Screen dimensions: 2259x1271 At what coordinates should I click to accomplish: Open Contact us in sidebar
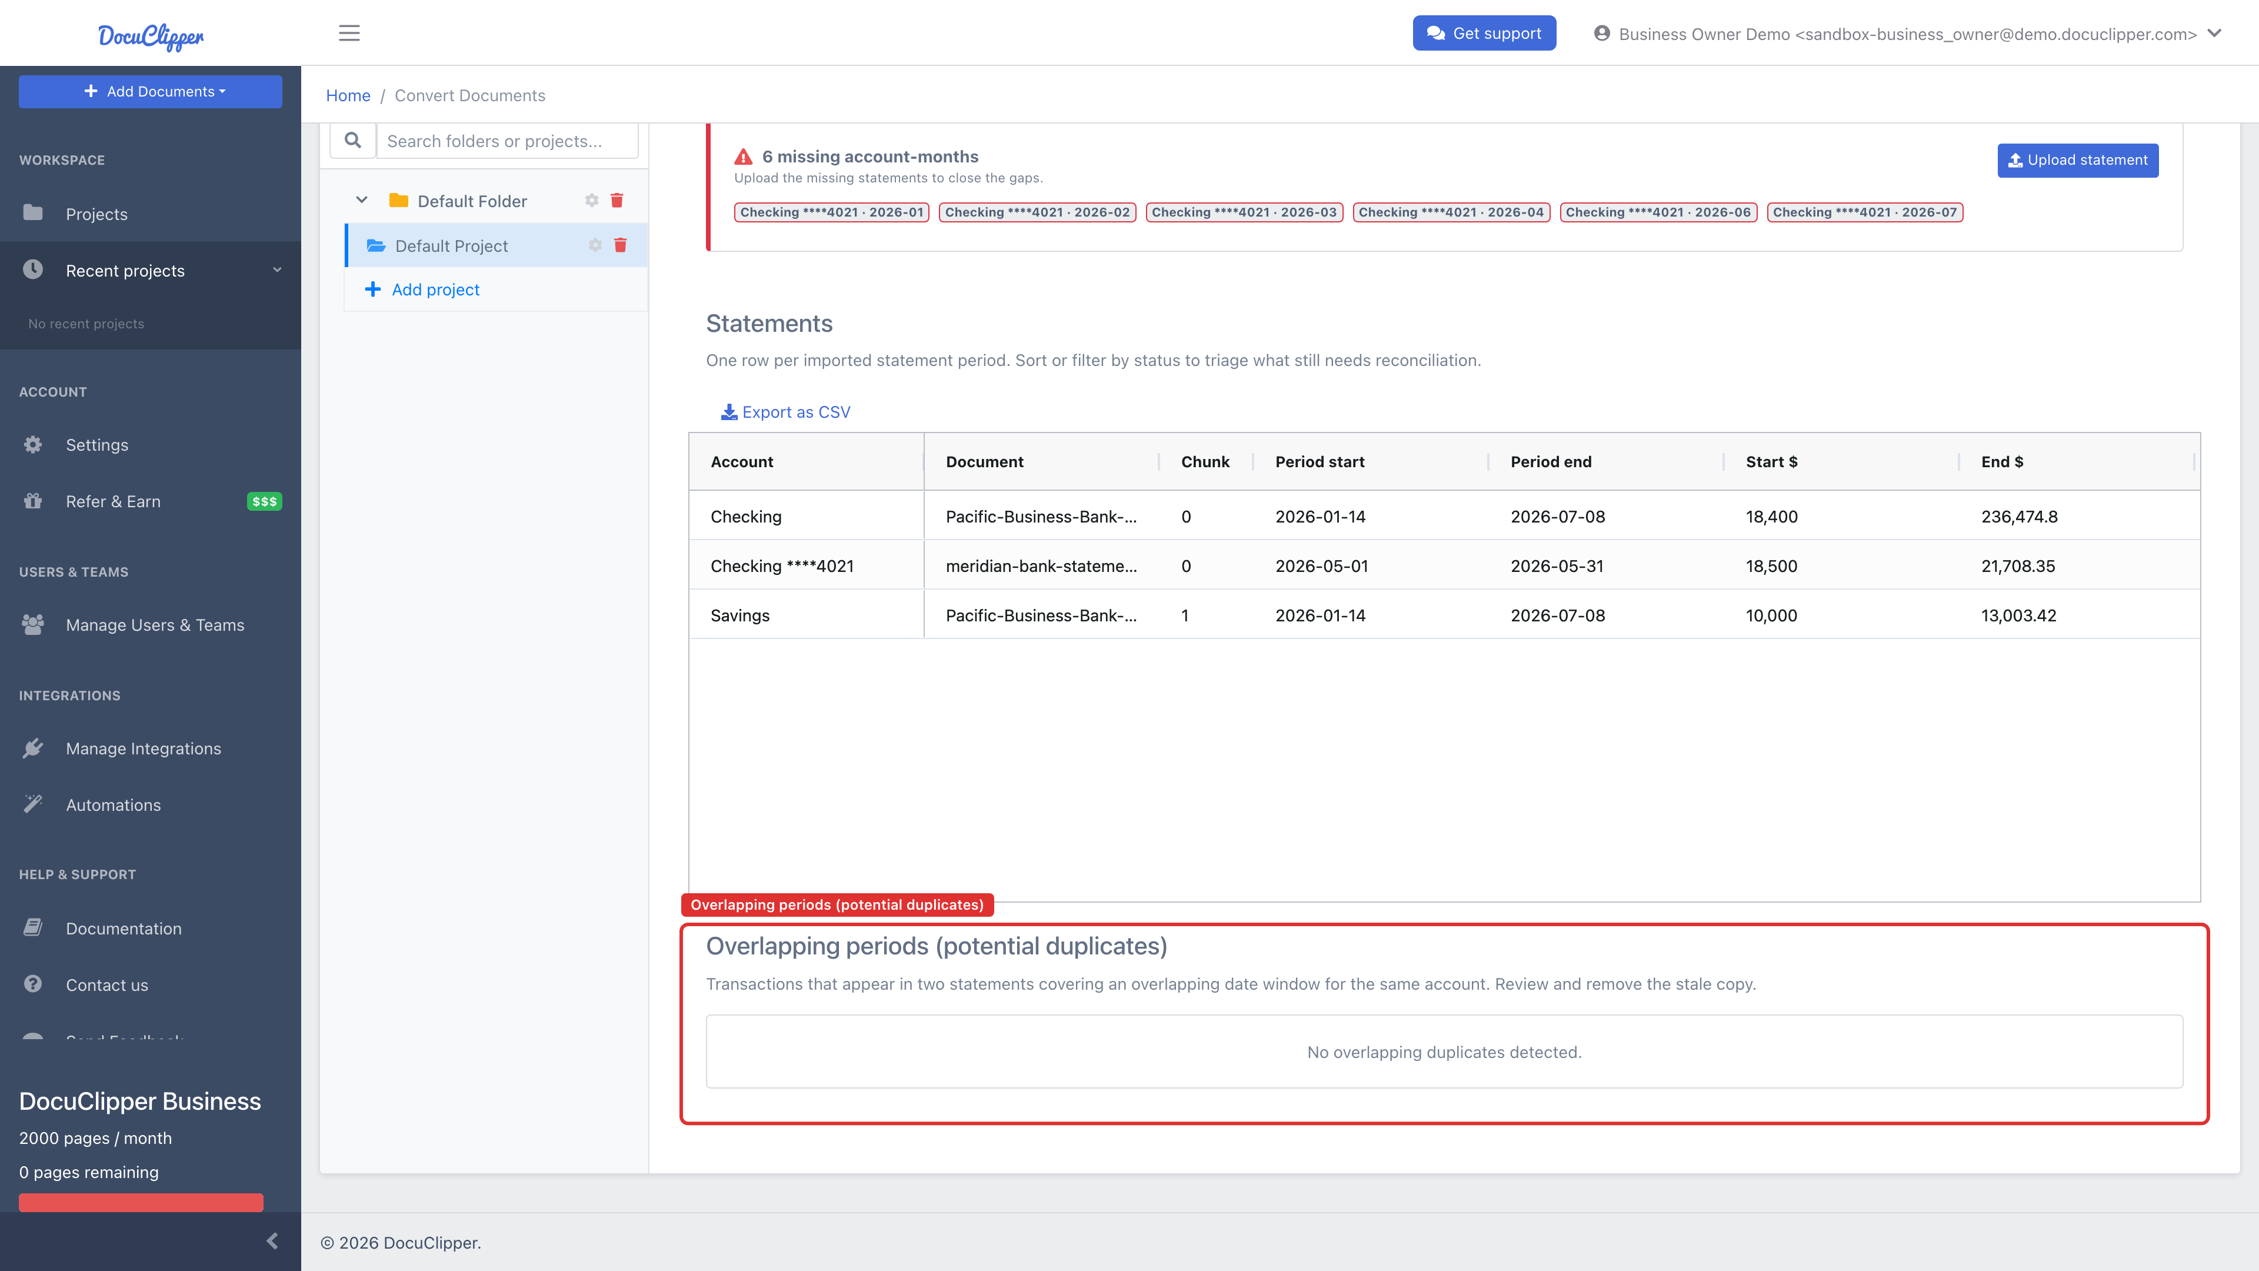click(107, 985)
